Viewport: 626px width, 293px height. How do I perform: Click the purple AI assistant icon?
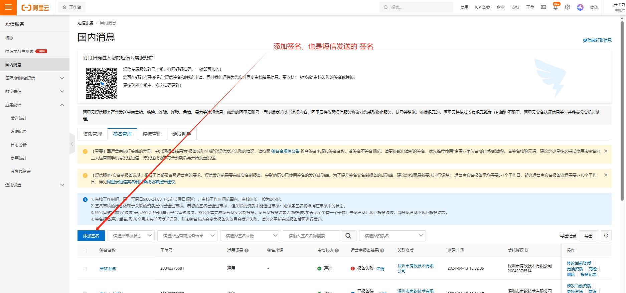point(580,7)
